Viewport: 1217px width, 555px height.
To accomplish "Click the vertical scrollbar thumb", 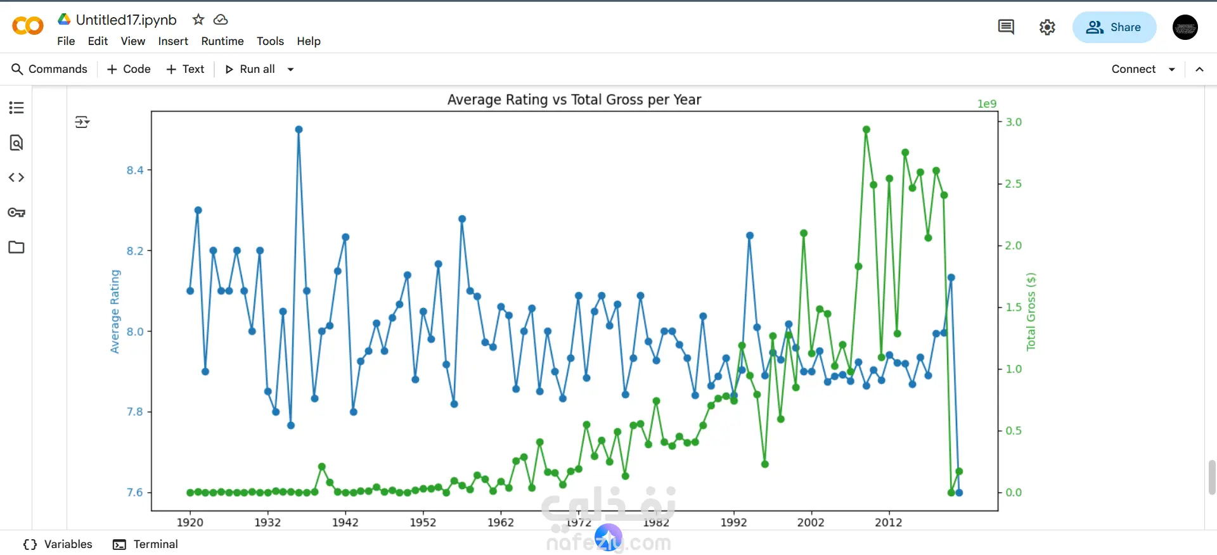I will (1212, 477).
